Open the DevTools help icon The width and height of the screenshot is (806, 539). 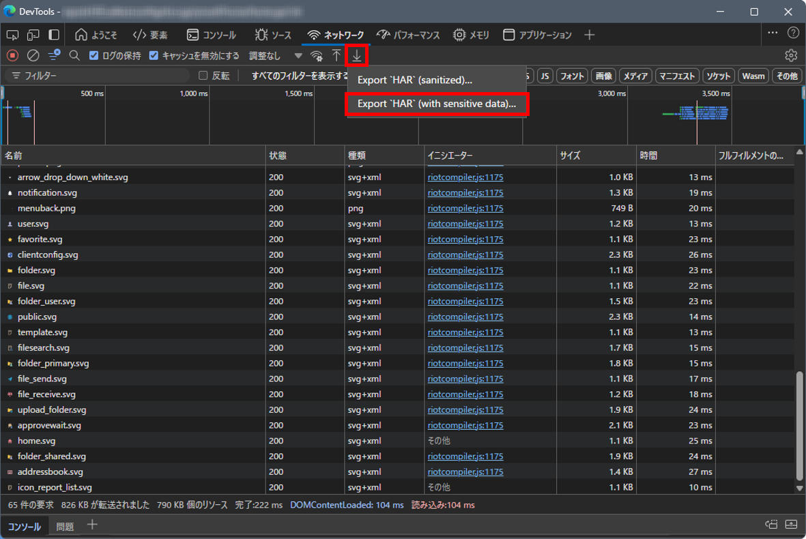click(793, 33)
